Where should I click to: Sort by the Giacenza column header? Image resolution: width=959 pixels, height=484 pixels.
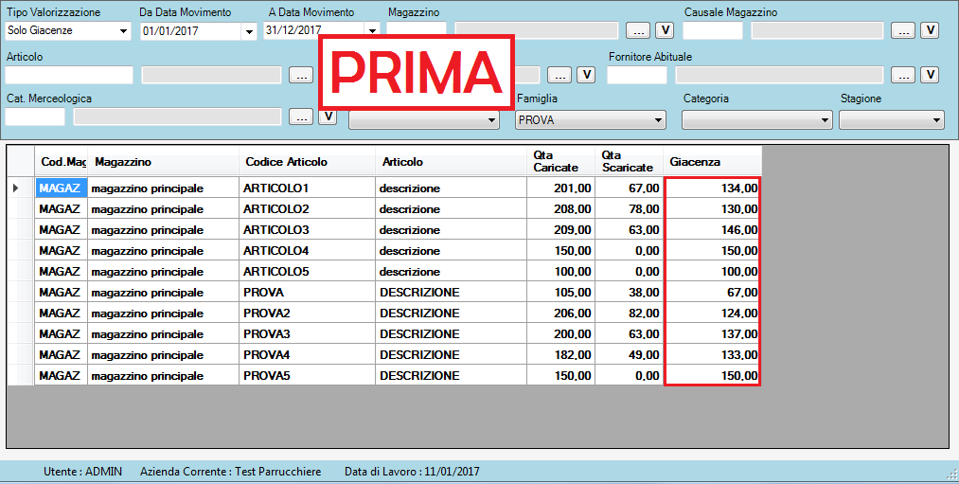(x=712, y=162)
